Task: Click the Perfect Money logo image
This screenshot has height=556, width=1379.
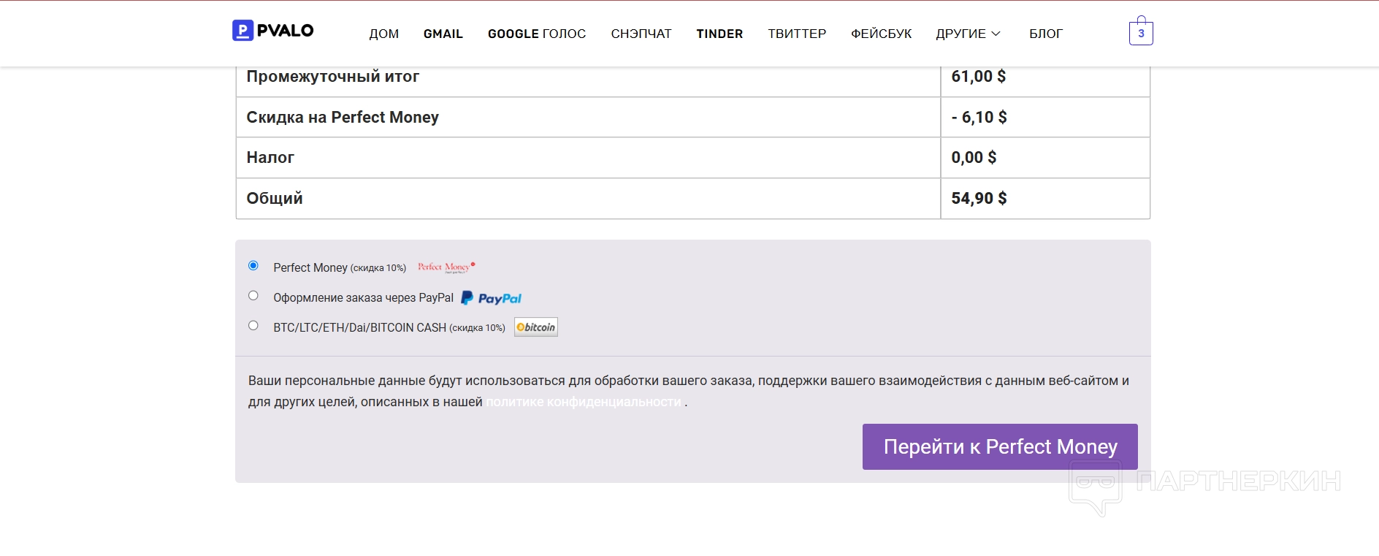Action: click(x=446, y=267)
